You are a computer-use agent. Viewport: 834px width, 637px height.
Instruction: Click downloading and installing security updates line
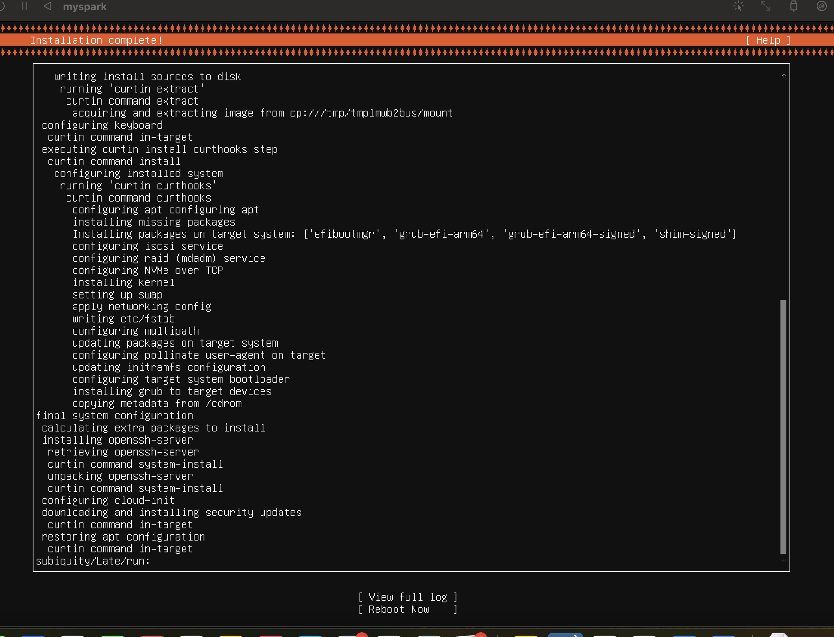click(172, 512)
